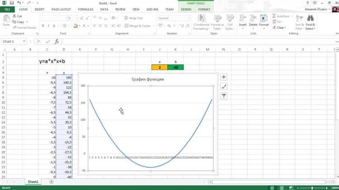Select the Sheet1 tab

pos(33,182)
